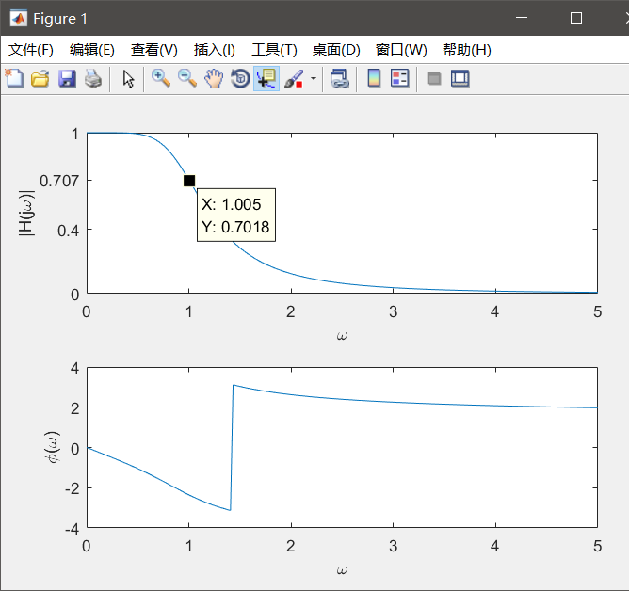Toggle the Data Cursor tool
Viewport: 629px width, 591px height.
(266, 79)
